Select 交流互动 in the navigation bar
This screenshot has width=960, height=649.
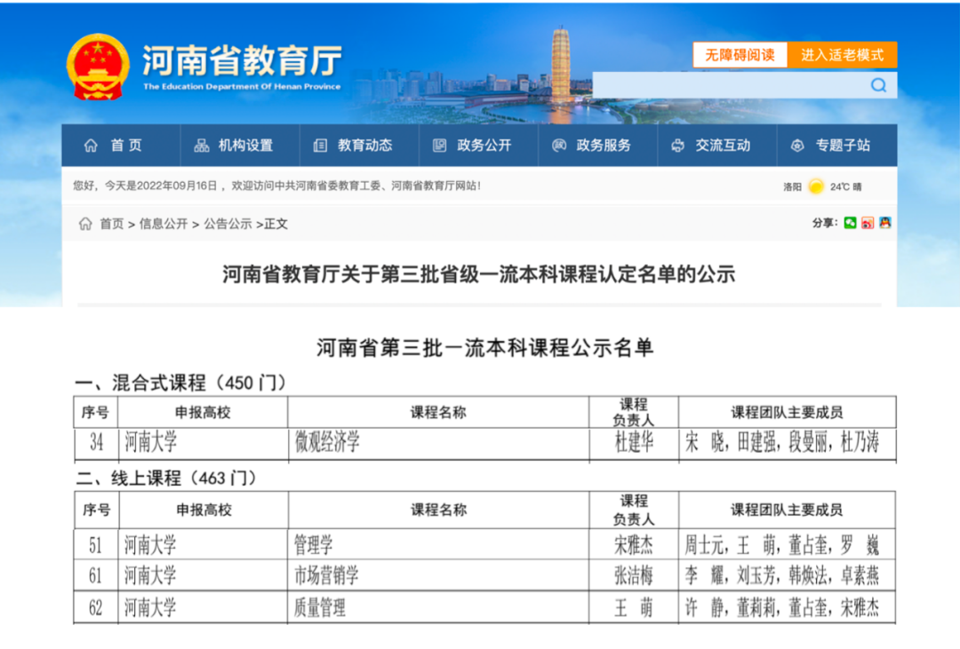(711, 146)
